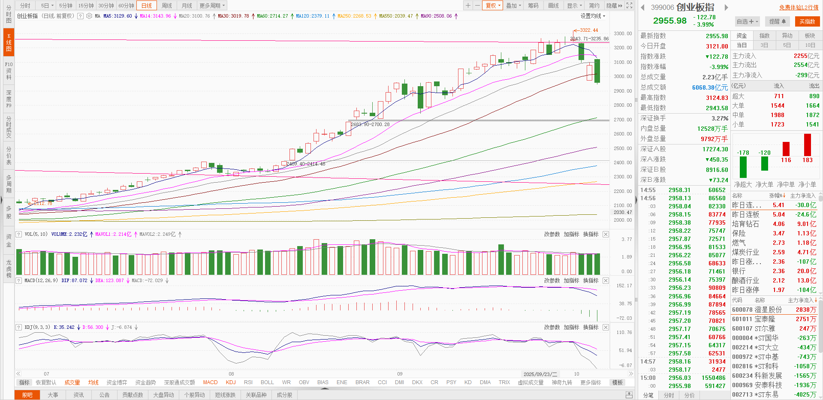Open MA settings gear icon beside index name
823x400 pixels.
89,16
